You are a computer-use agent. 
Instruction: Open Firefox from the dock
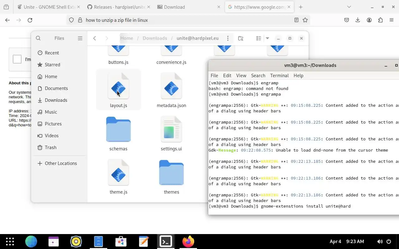[188, 242]
